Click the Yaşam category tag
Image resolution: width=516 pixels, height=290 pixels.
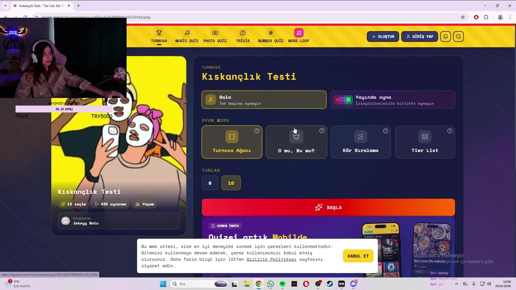144,204
